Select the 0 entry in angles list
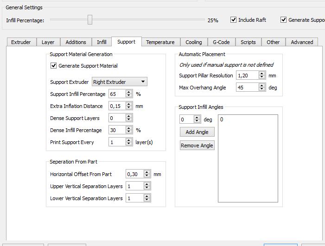 click(222, 120)
